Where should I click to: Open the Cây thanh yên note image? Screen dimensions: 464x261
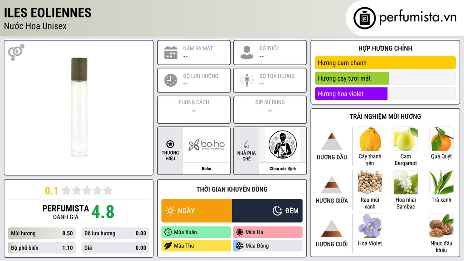tap(370, 139)
